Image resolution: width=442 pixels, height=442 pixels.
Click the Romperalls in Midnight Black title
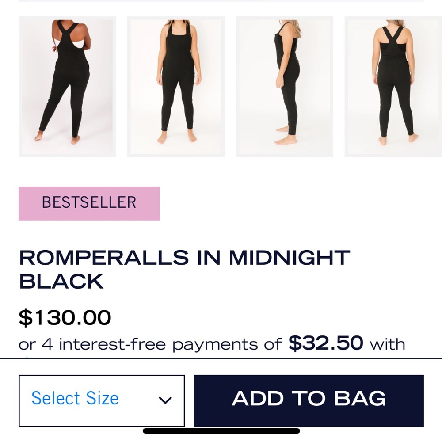185,269
